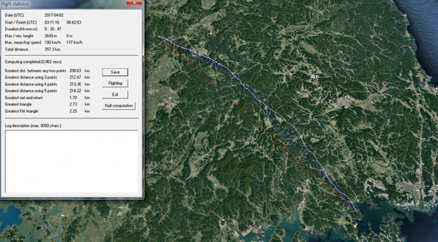Select the date value 2017-04-02
The image size is (438, 242).
(54, 15)
